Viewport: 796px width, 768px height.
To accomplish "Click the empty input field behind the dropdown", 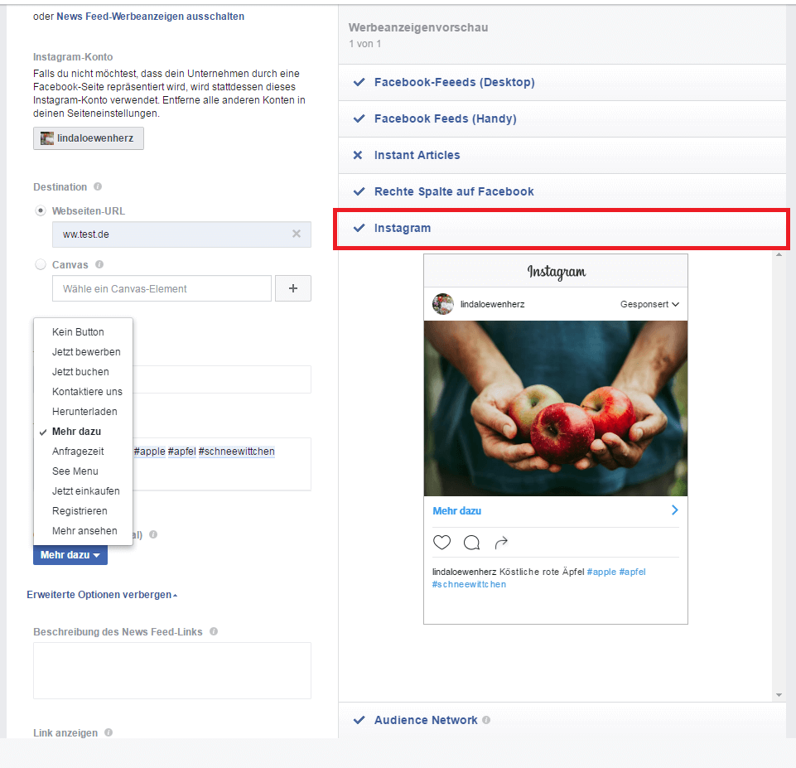I will pyautogui.click(x=222, y=379).
